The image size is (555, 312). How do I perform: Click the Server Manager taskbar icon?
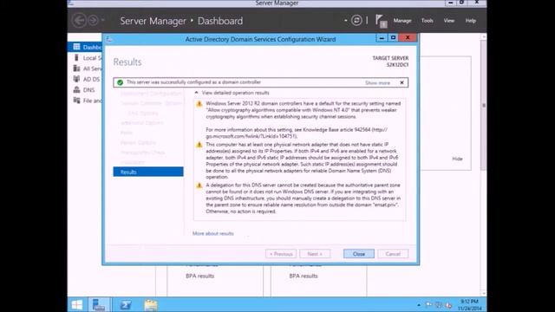(99, 304)
